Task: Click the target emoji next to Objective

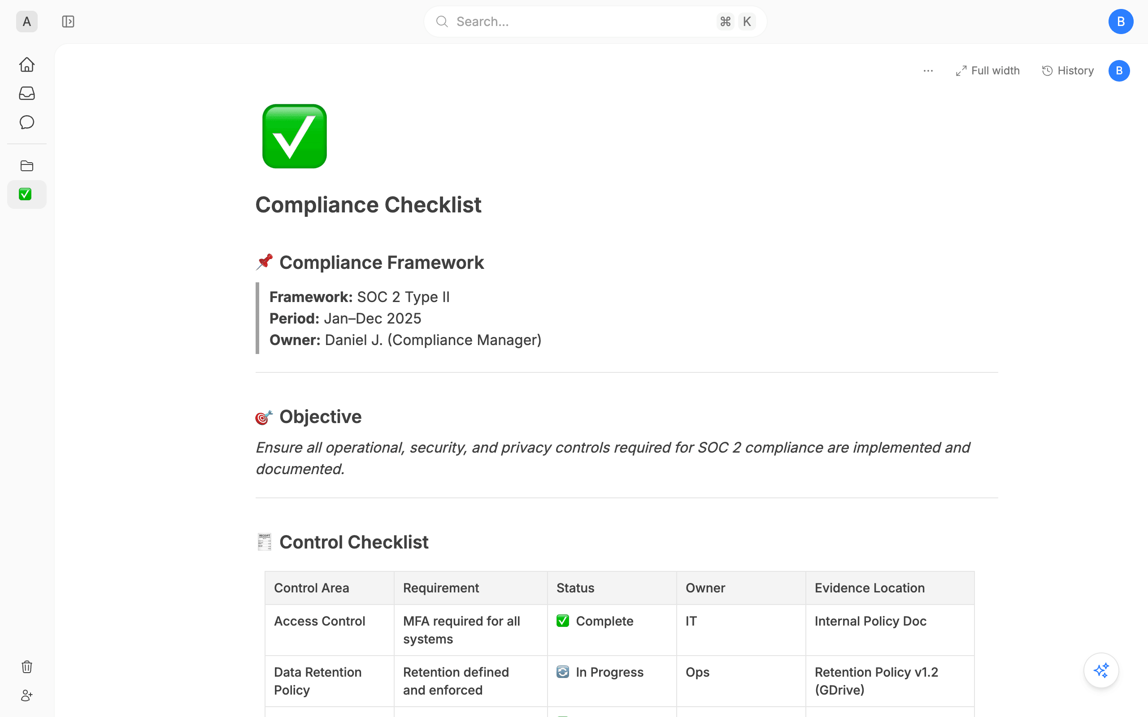Action: point(264,417)
